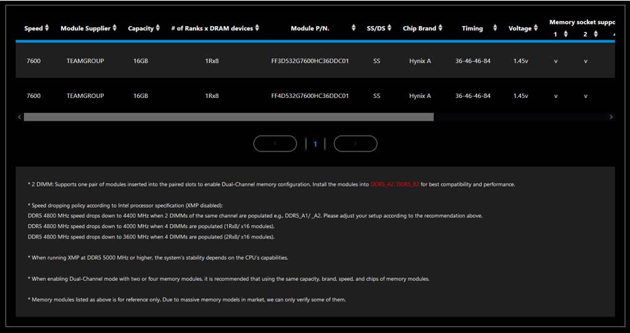Sort by Capacity column arrows
630x333 pixels.
point(158,28)
